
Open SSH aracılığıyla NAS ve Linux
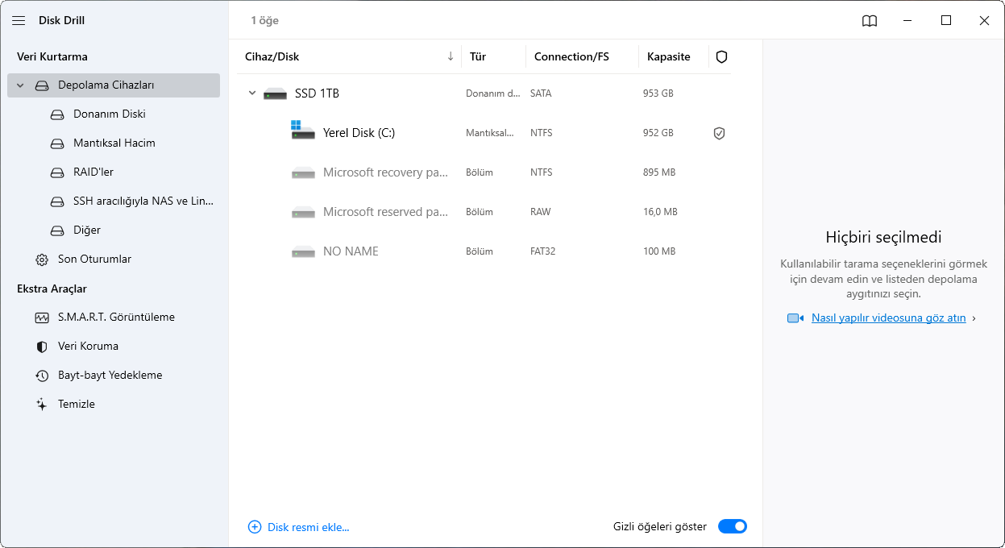143,201
